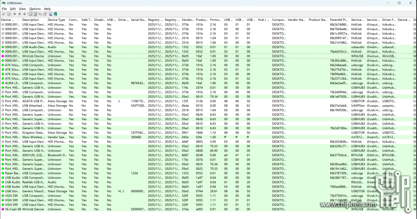
Task: Sort by the Device Type column header
Action: pos(56,20)
